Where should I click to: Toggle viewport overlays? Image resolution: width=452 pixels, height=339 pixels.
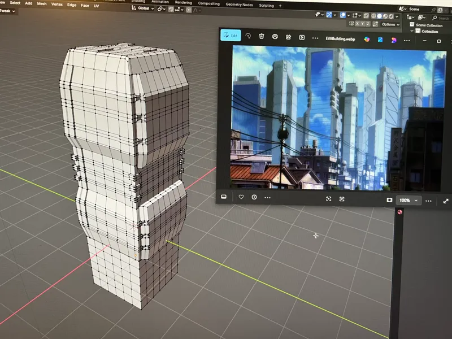[x=343, y=15]
